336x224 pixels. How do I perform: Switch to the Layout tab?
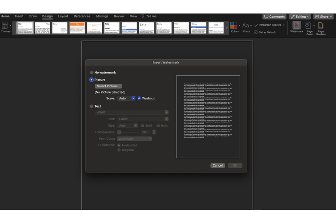pyautogui.click(x=63, y=16)
